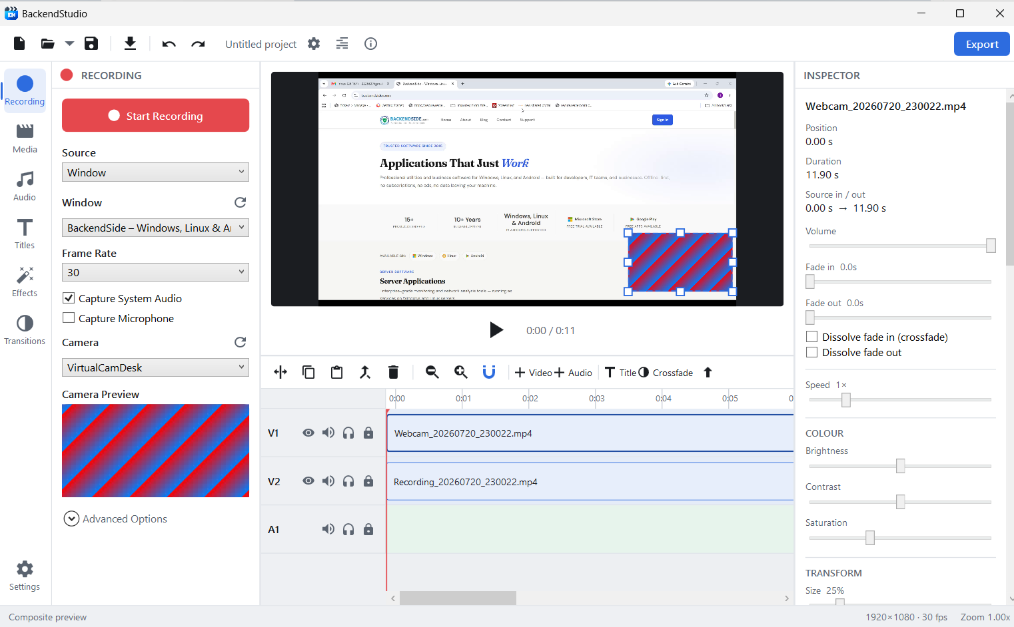Mute track V1 speaker icon
This screenshot has width=1014, height=627.
pyautogui.click(x=328, y=433)
